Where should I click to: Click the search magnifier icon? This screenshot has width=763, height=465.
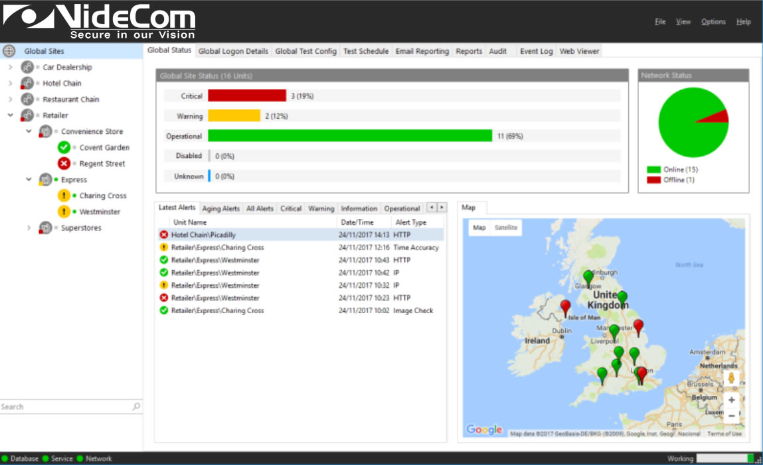(136, 406)
